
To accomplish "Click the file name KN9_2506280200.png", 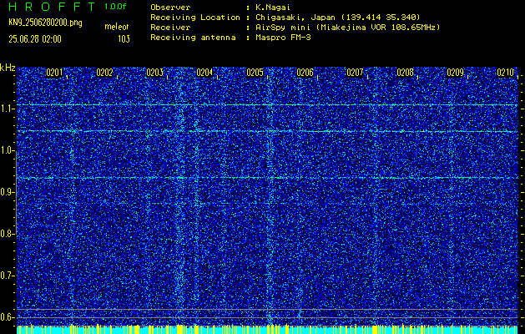I will [x=45, y=23].
